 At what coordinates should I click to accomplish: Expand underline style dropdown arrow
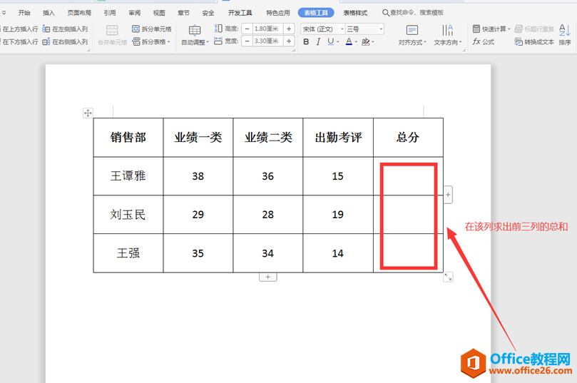click(x=338, y=42)
